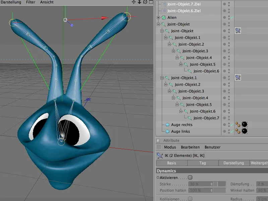Click the Position halten slider bar
Viewport: 268px width, 201px height.
[x=220, y=190]
